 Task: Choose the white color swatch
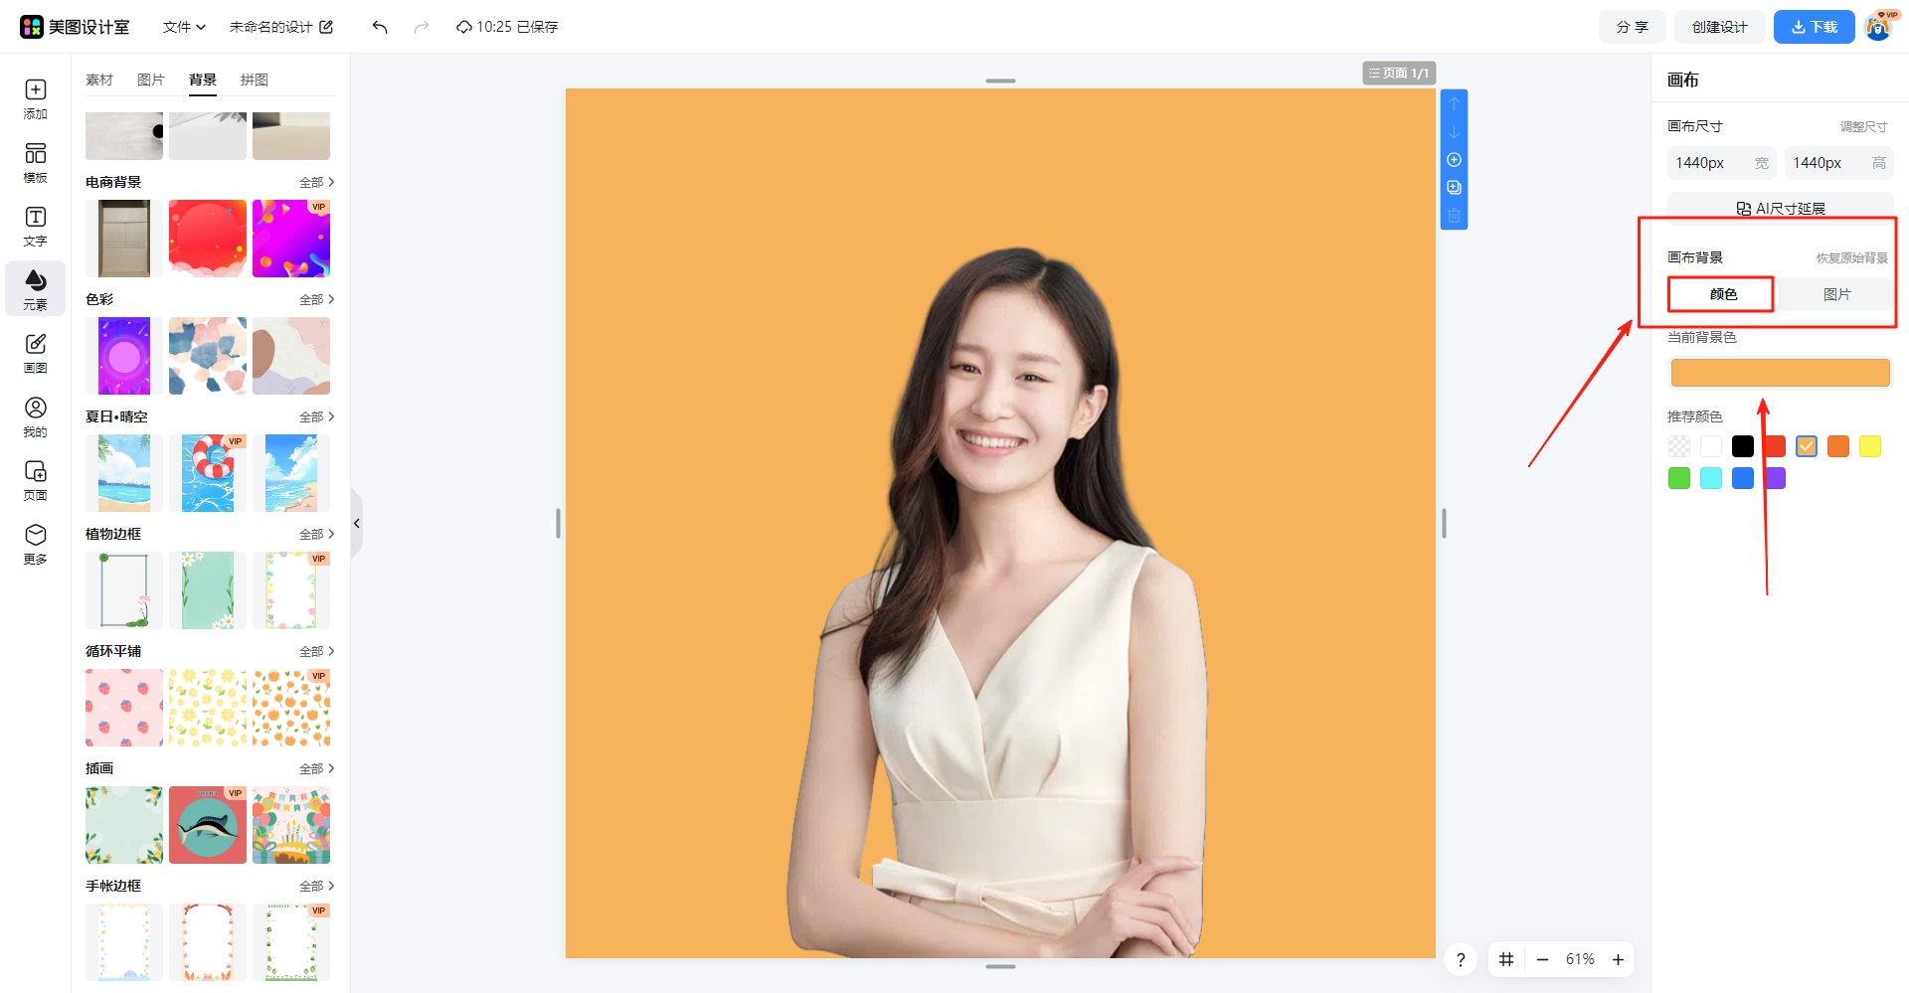[x=1711, y=446]
